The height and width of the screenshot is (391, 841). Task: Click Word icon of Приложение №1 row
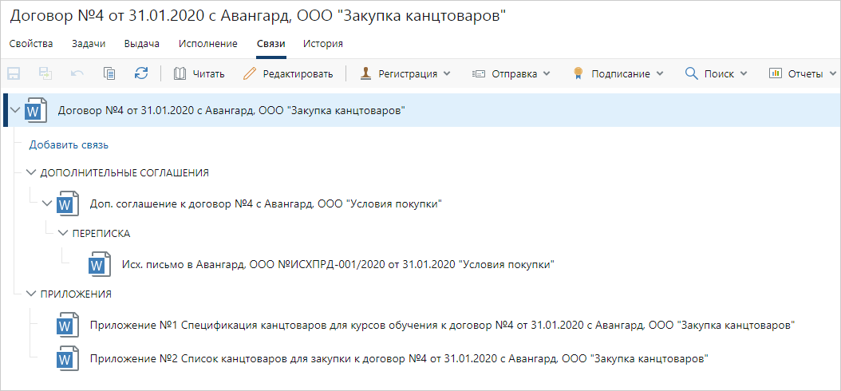(68, 325)
